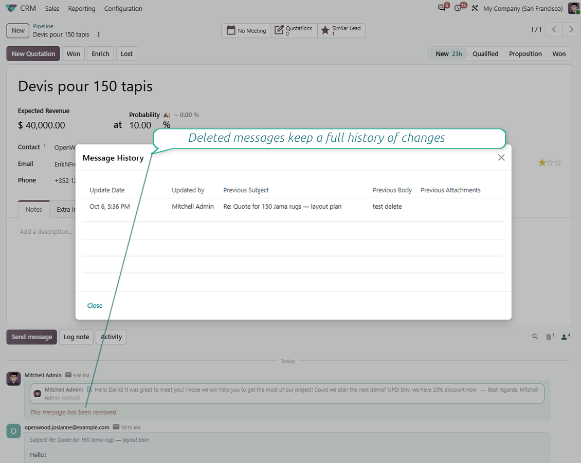Screen dimensions: 581x463
Task: Show followers icon in chatter
Action: [566, 337]
